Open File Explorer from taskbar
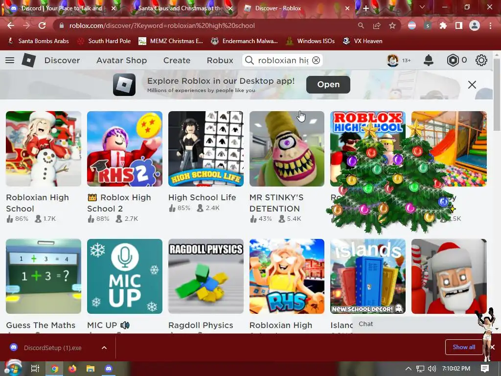This screenshot has width=501, height=376. click(91, 369)
